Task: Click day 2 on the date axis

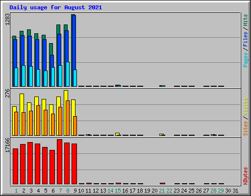Action: point(24,191)
